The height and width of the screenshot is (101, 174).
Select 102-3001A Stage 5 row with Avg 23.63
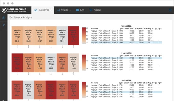126,94
